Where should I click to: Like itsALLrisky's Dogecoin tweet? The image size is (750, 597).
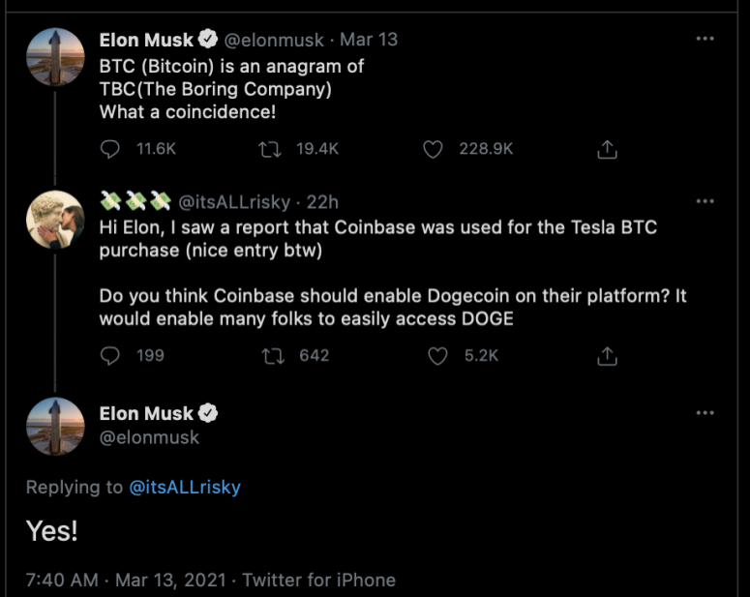pos(437,356)
